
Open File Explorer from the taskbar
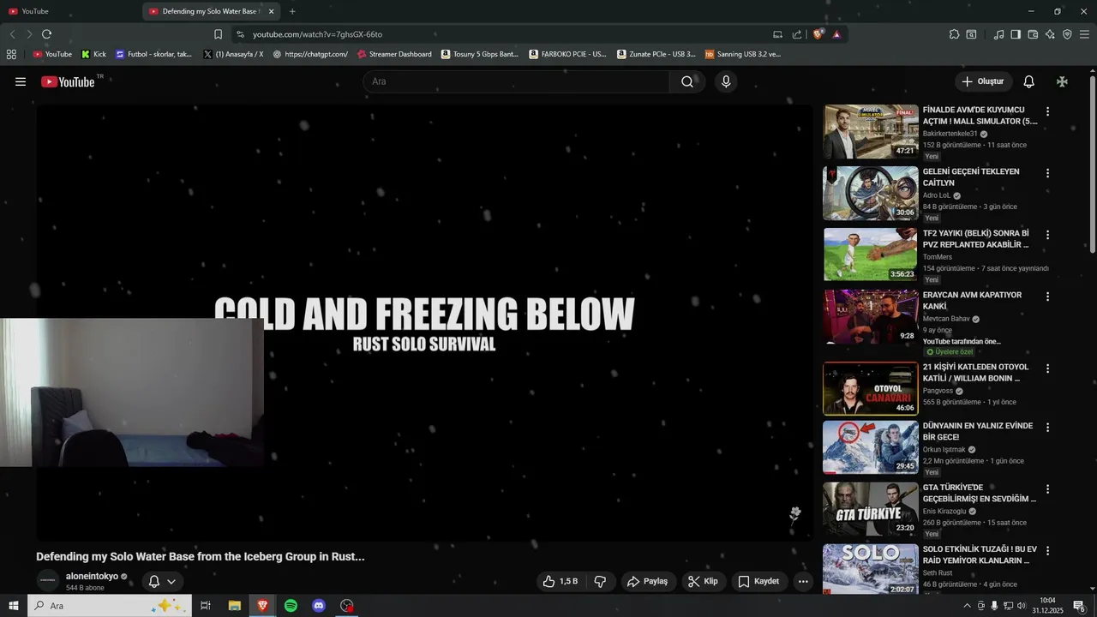(234, 606)
